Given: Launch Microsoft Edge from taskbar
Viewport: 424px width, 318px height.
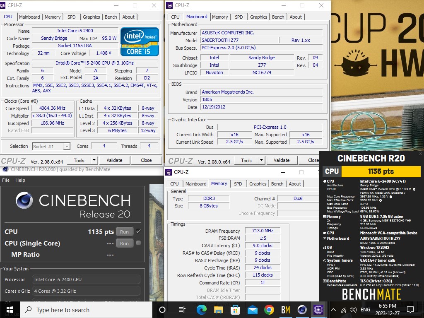Looking at the screenshot, I should click(x=202, y=310).
